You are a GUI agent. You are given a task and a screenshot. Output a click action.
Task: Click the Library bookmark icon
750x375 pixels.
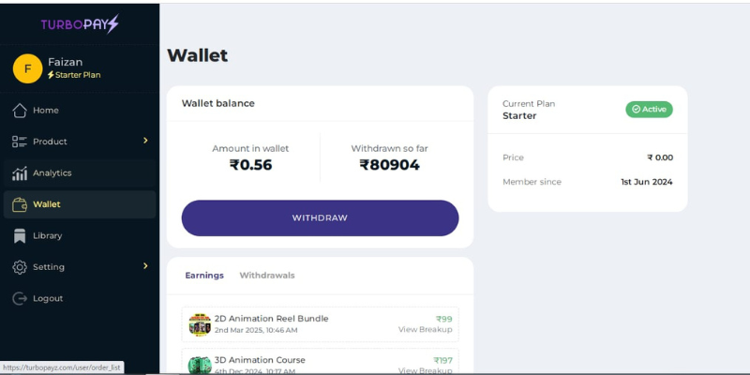coord(20,236)
